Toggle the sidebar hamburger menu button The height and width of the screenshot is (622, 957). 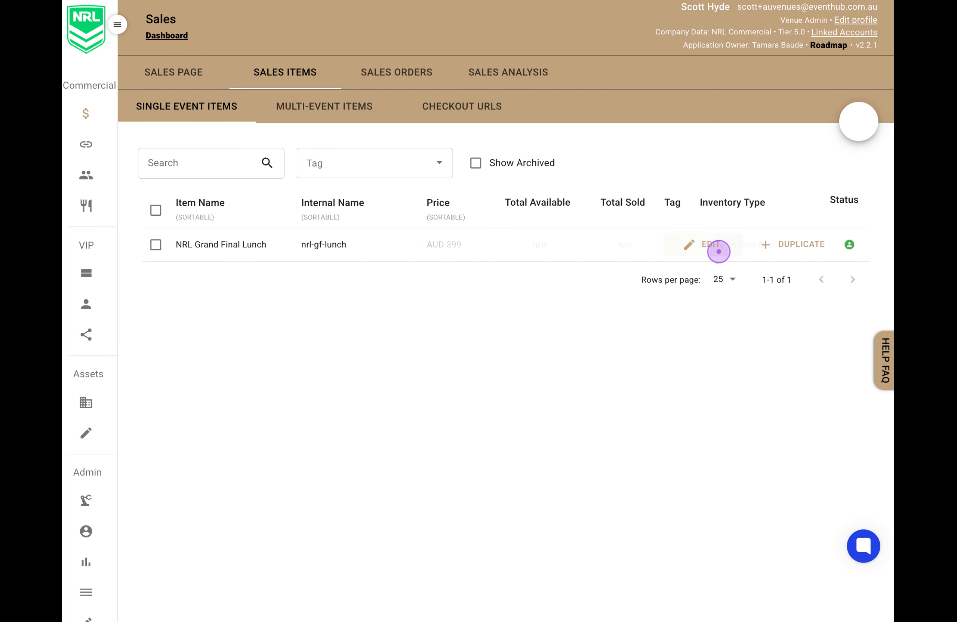(x=117, y=25)
